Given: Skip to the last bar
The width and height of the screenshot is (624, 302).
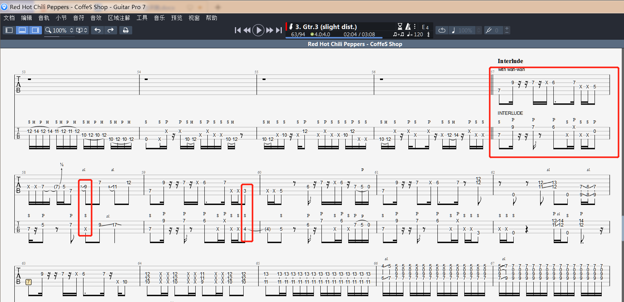Looking at the screenshot, I should coord(279,30).
